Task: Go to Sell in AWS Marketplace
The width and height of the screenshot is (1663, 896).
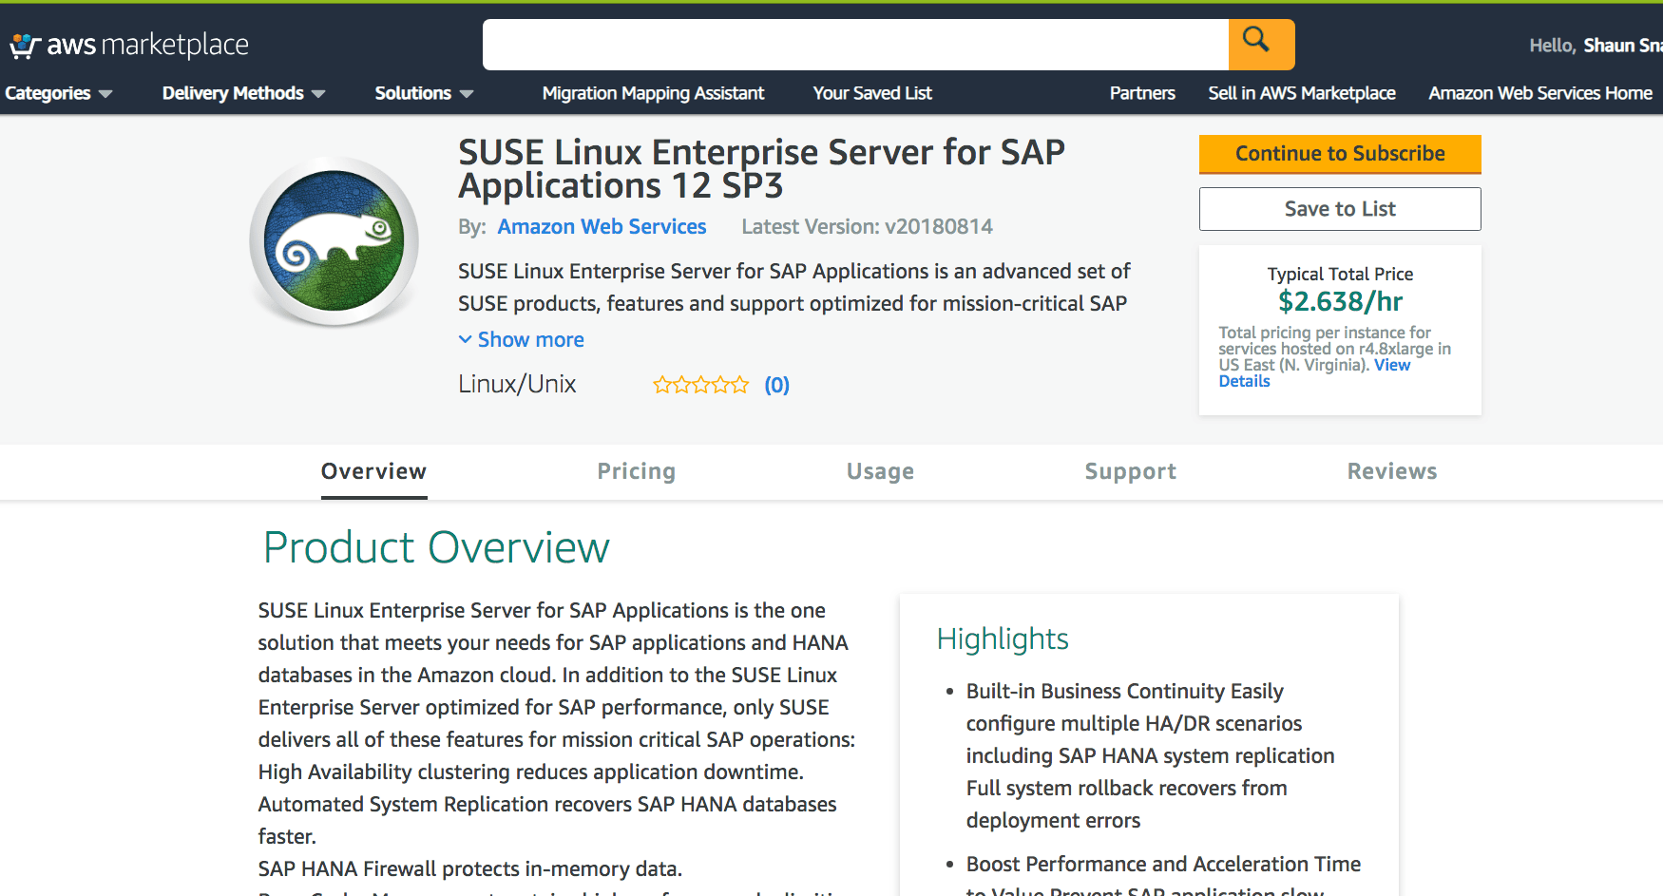Action: 1302,93
